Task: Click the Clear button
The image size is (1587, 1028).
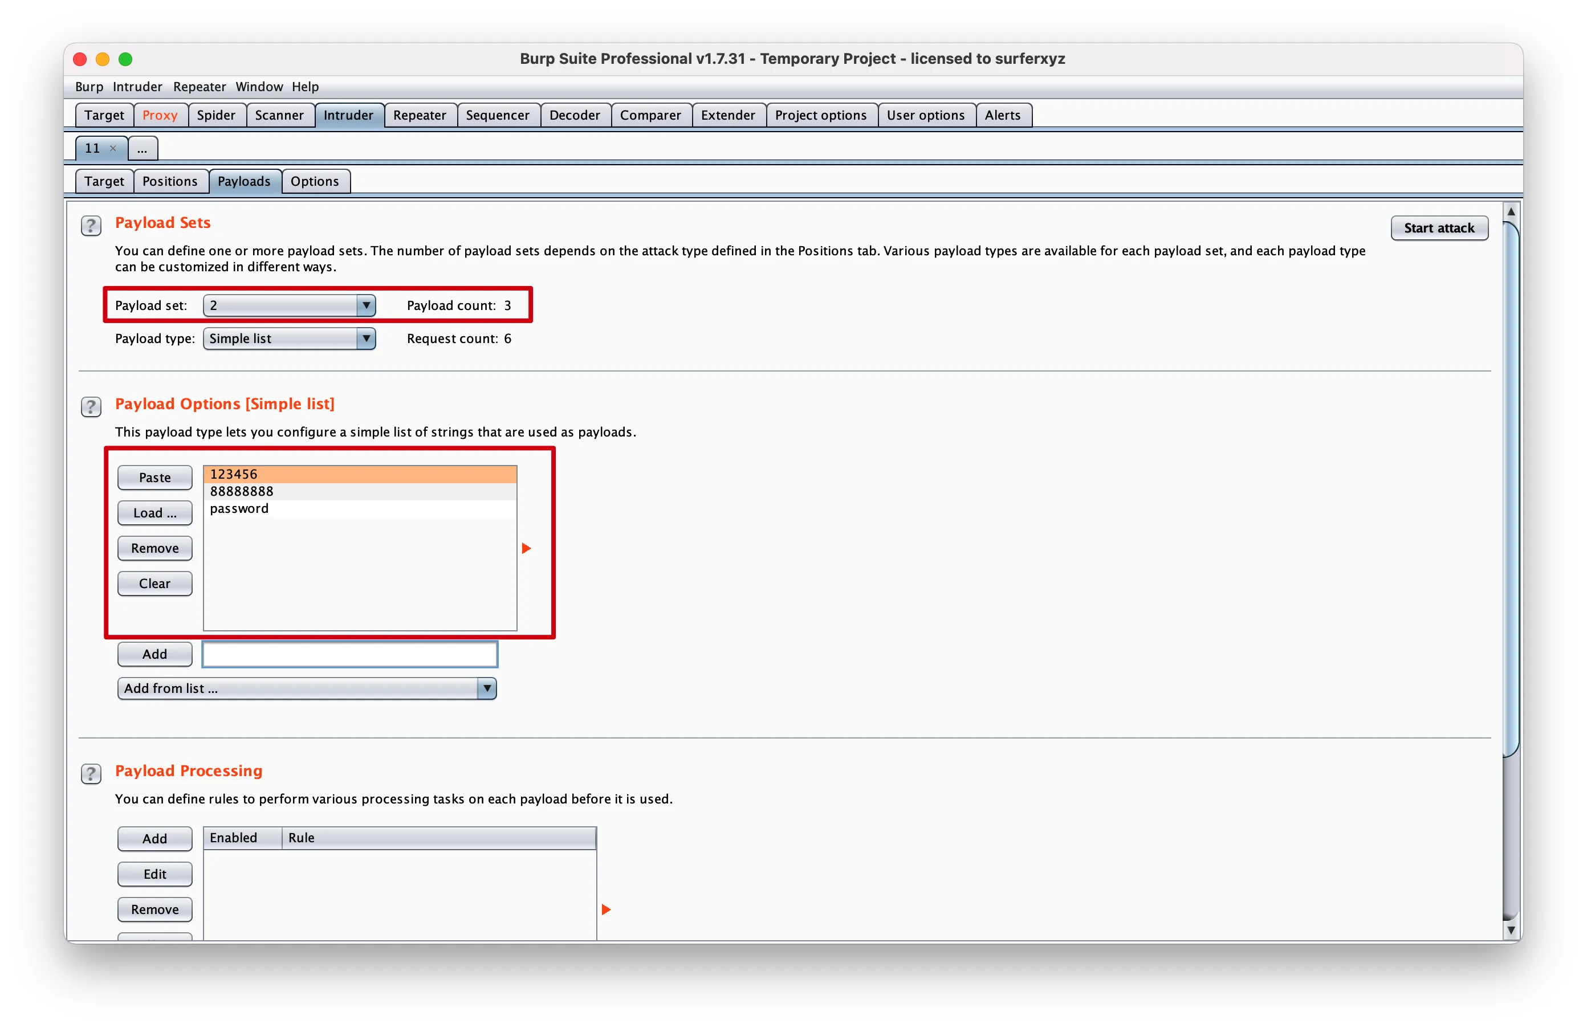Action: pos(154,584)
